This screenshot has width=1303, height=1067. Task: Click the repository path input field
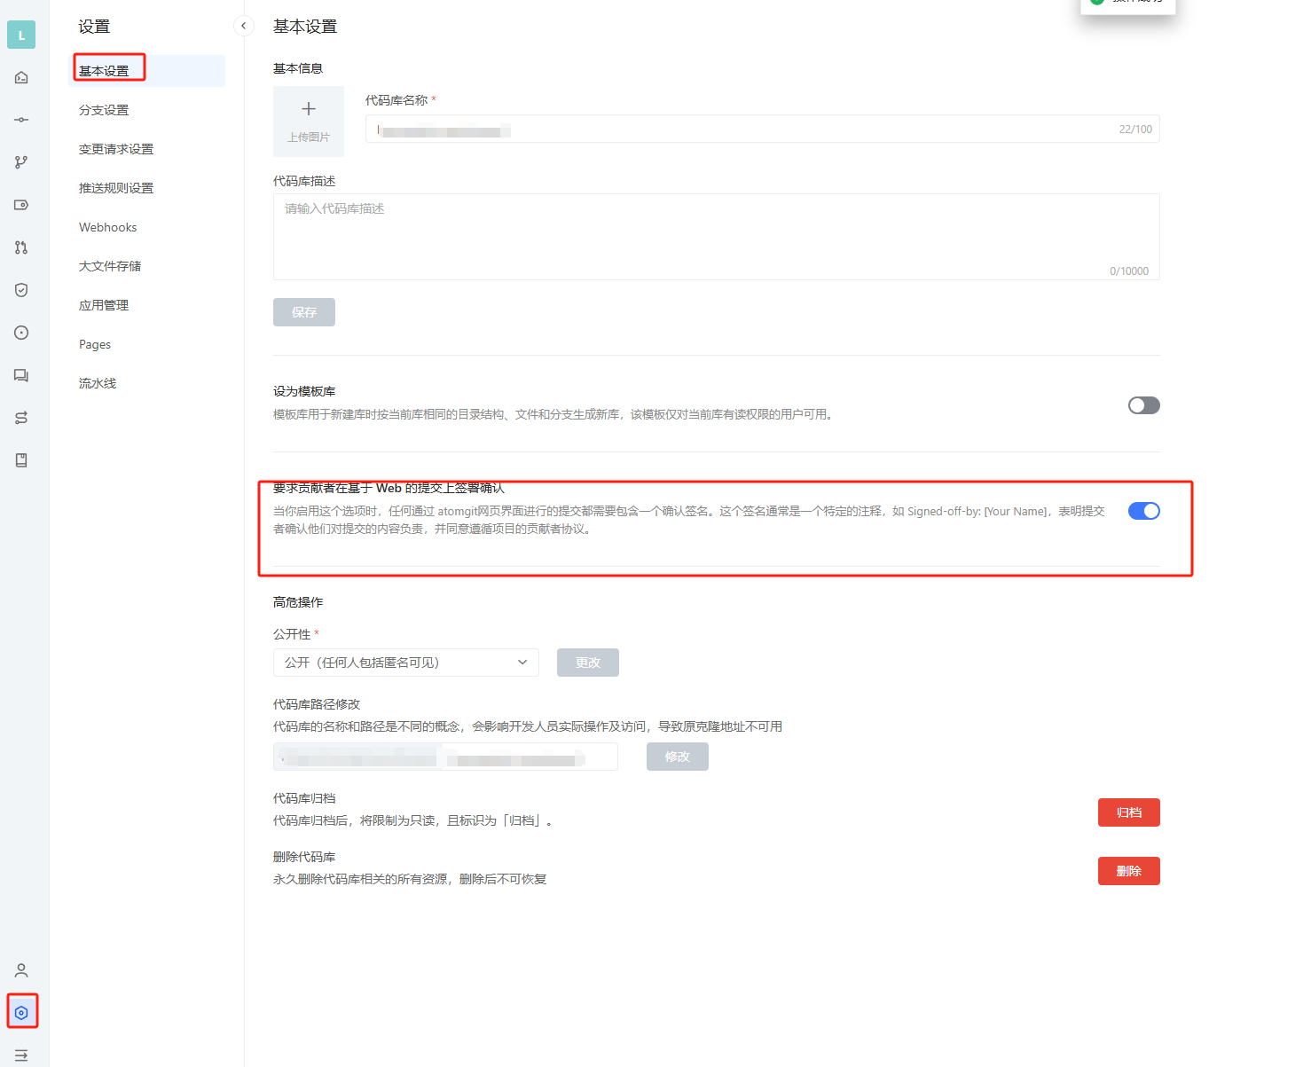point(445,757)
